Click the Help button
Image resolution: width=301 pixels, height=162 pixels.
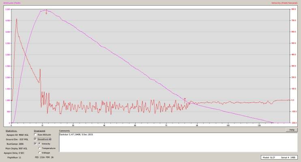pyautogui.click(x=291, y=130)
